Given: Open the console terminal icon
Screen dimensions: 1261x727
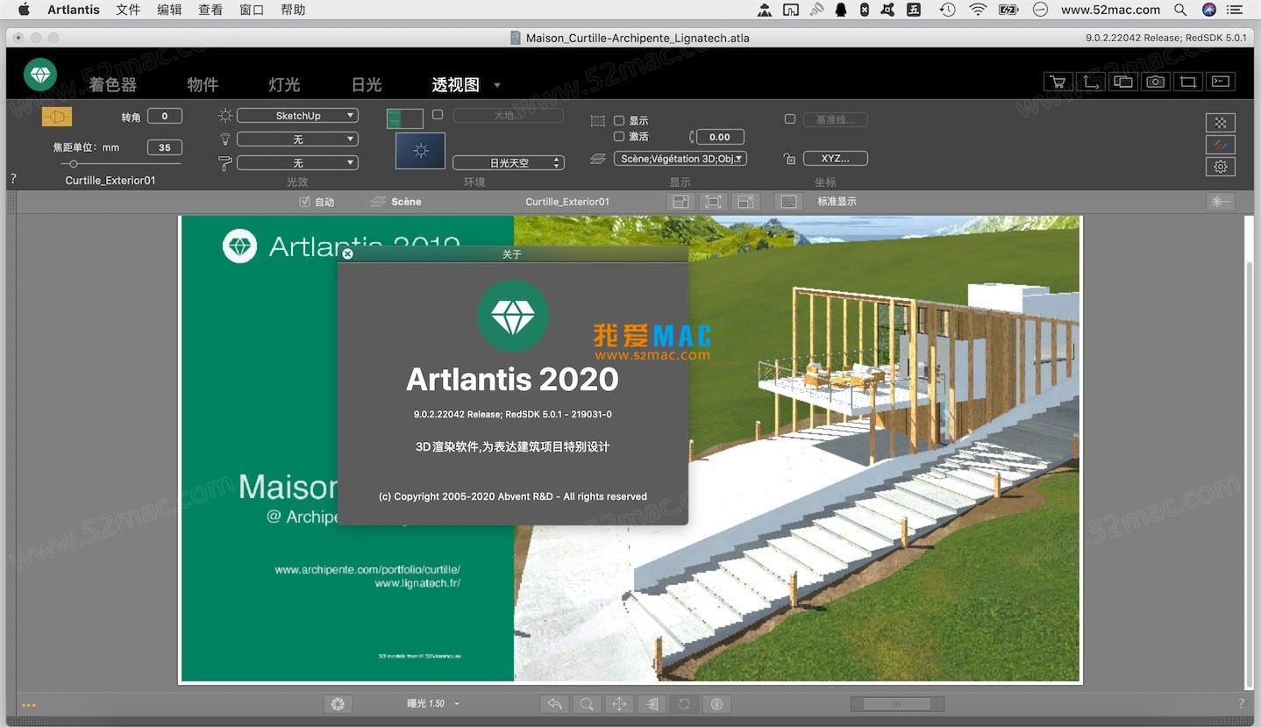Looking at the screenshot, I should (1220, 82).
